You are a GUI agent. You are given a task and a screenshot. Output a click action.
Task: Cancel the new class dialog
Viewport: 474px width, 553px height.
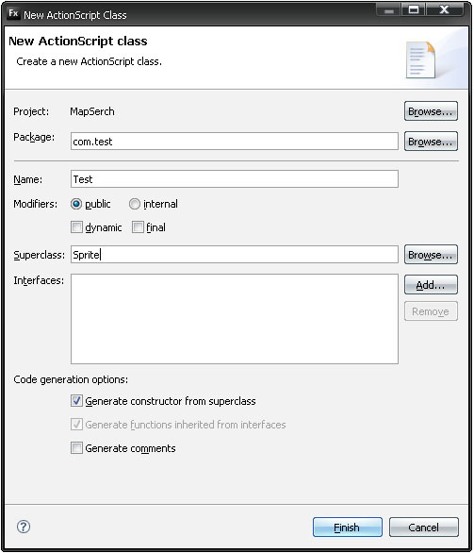click(x=424, y=528)
